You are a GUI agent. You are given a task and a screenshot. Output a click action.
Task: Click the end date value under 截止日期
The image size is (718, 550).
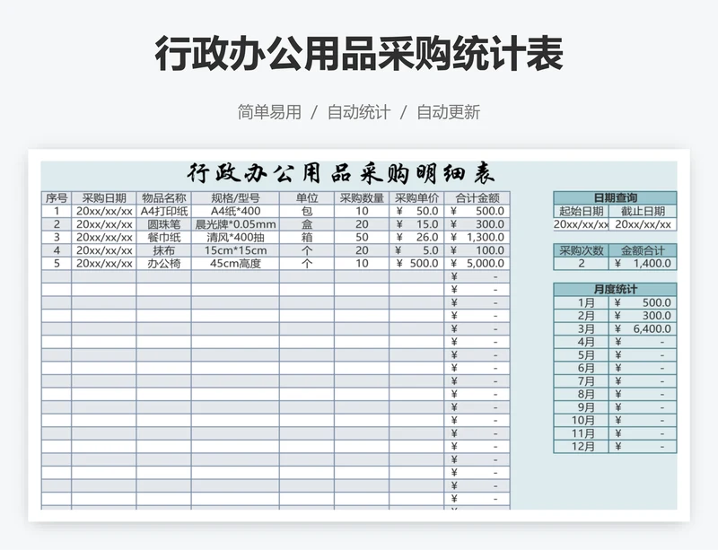tap(643, 224)
